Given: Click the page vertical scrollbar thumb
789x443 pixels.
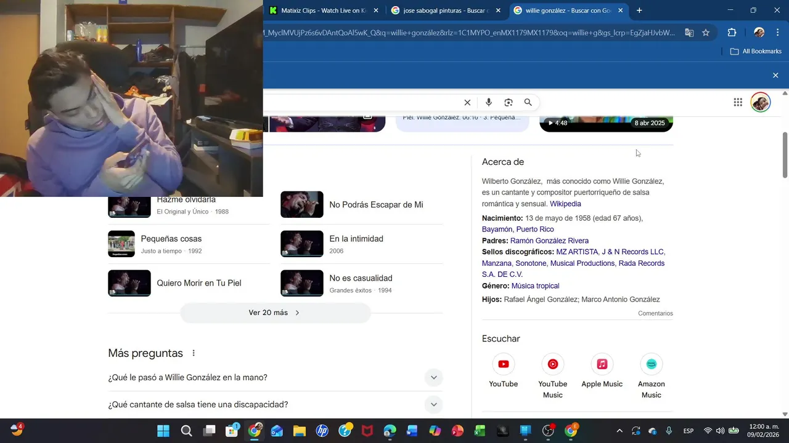Looking at the screenshot, I should click(785, 154).
